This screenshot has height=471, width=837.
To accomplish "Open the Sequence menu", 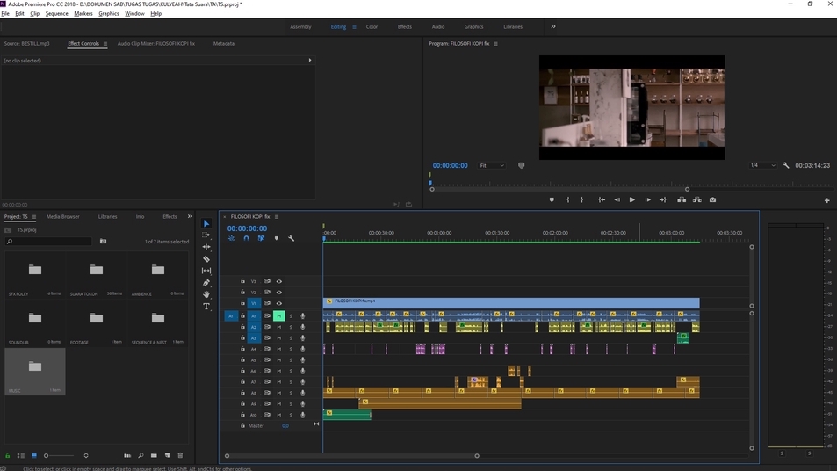I will [56, 14].
